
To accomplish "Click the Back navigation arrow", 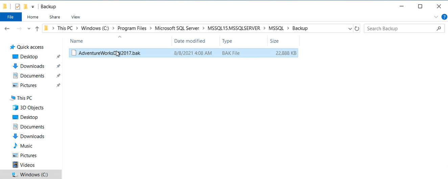I will (7, 29).
